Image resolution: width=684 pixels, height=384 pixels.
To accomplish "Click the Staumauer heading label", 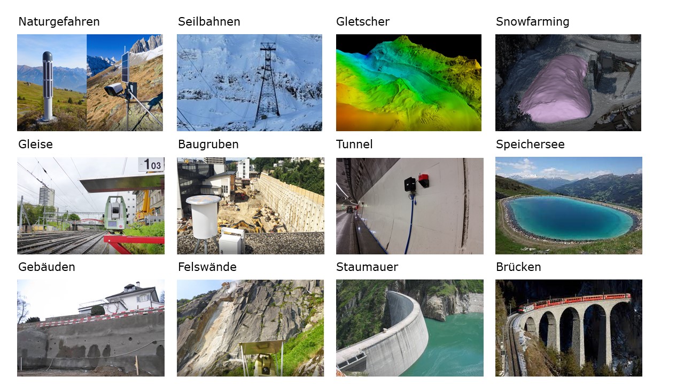I will 367,267.
